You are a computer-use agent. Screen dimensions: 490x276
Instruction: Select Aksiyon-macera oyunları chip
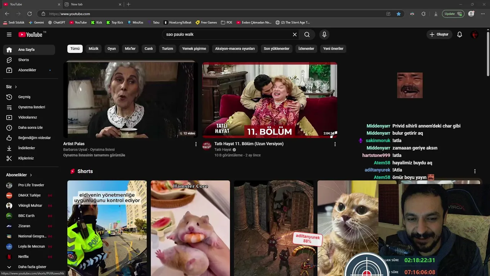point(235,49)
